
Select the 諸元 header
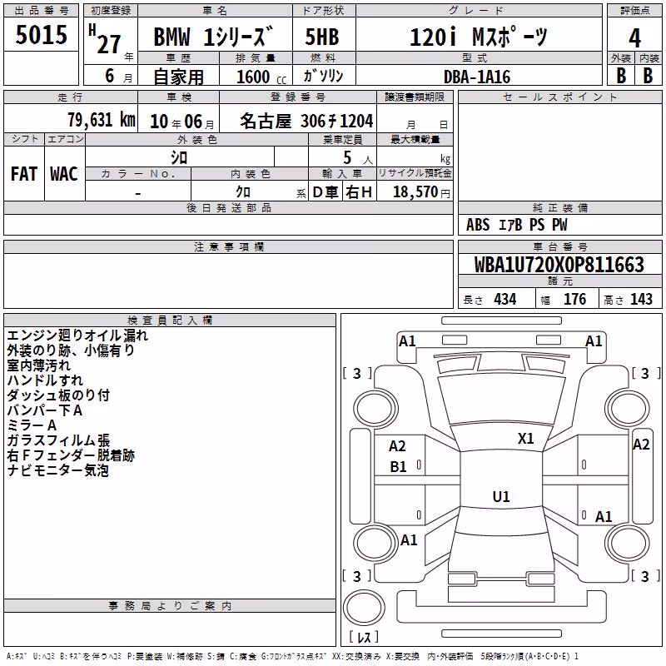point(559,281)
